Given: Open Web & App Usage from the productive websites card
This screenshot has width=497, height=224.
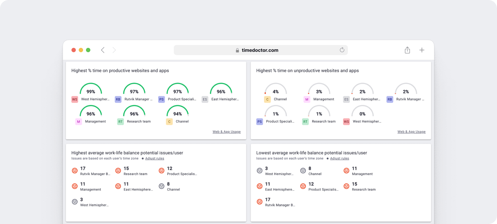Looking at the screenshot, I should click(x=226, y=132).
